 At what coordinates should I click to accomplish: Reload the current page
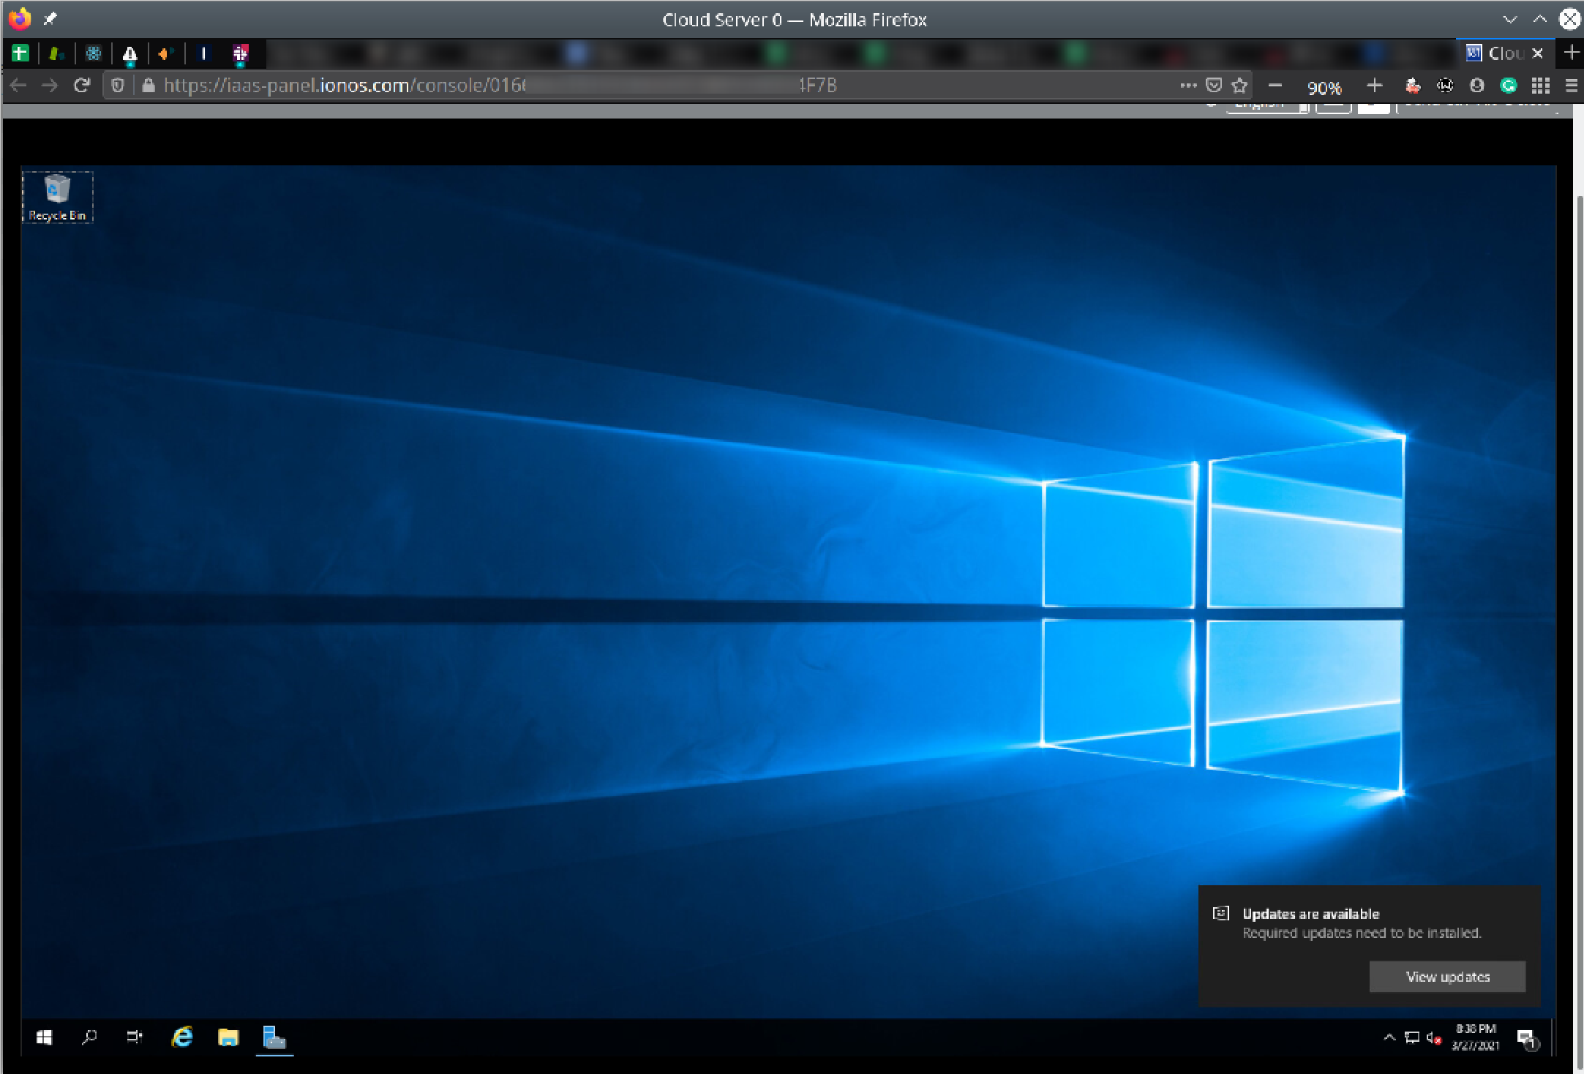(x=82, y=86)
